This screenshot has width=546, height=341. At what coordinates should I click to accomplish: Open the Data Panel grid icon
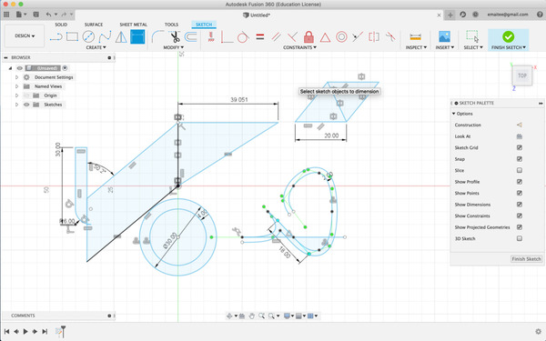tap(6, 15)
